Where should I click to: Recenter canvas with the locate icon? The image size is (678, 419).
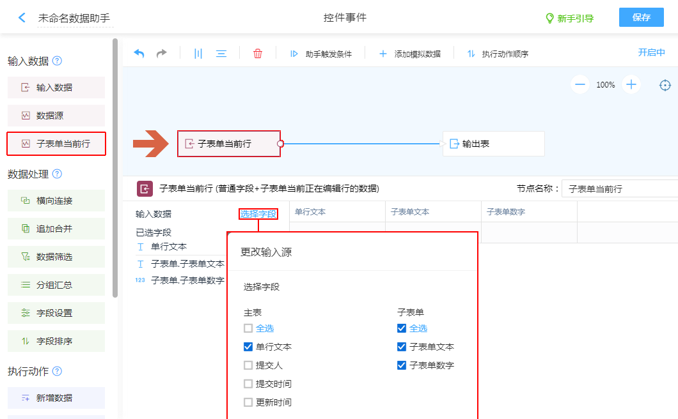click(665, 85)
